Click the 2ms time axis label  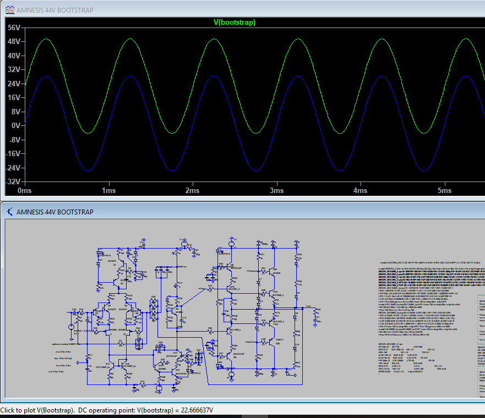[192, 191]
